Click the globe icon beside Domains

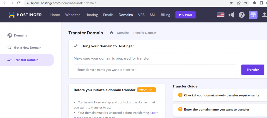(x=10, y=36)
